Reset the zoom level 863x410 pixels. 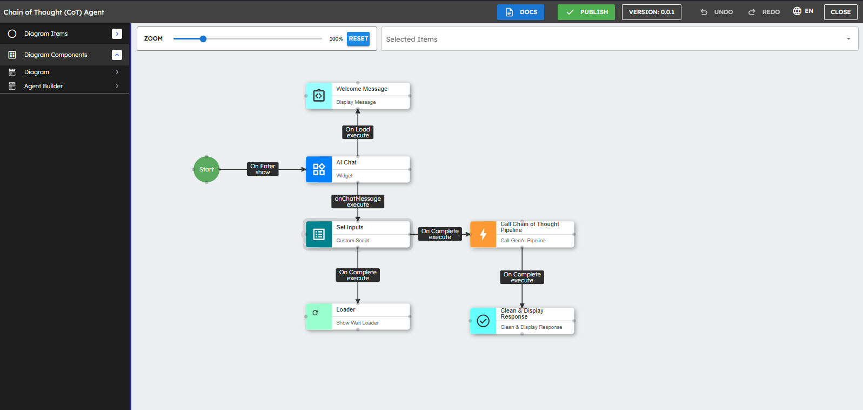[358, 39]
